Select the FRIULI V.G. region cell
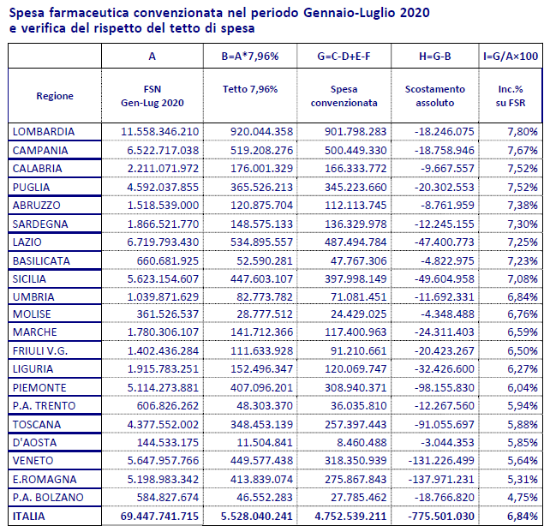The image size is (550, 532). pos(55,350)
